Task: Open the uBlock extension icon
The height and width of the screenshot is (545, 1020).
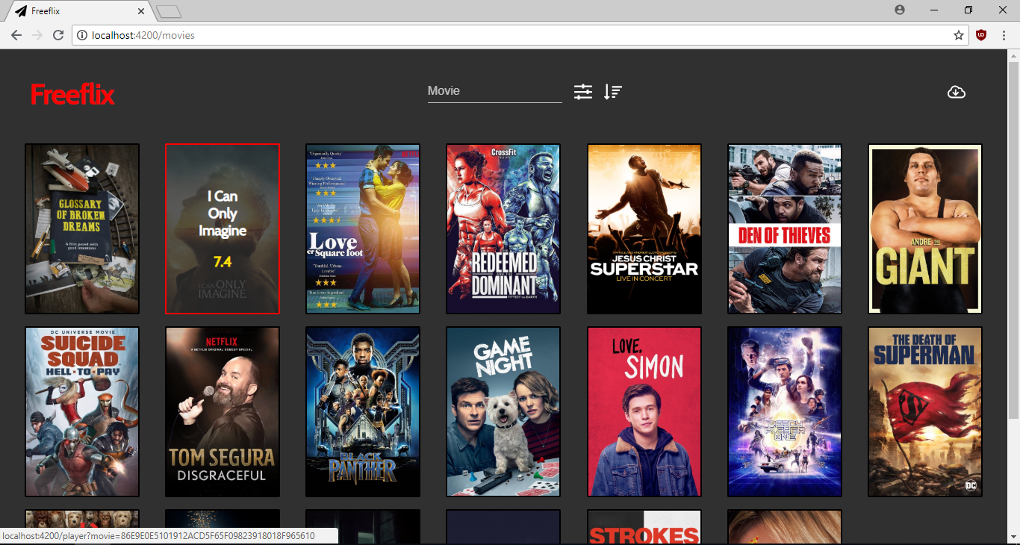Action: (x=982, y=35)
